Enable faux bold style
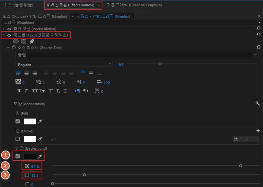The width and height of the screenshot is (263, 187). 19,91
